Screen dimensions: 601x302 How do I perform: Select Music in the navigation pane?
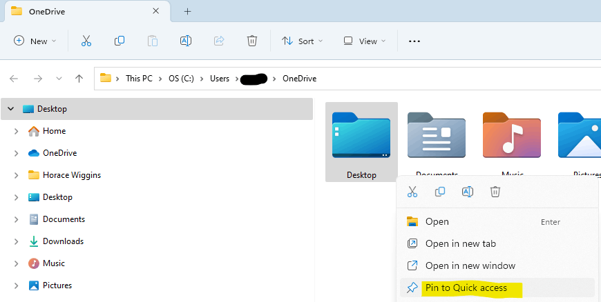tap(54, 263)
